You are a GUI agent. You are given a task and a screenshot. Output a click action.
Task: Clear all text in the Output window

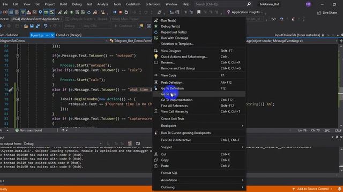coord(130,143)
